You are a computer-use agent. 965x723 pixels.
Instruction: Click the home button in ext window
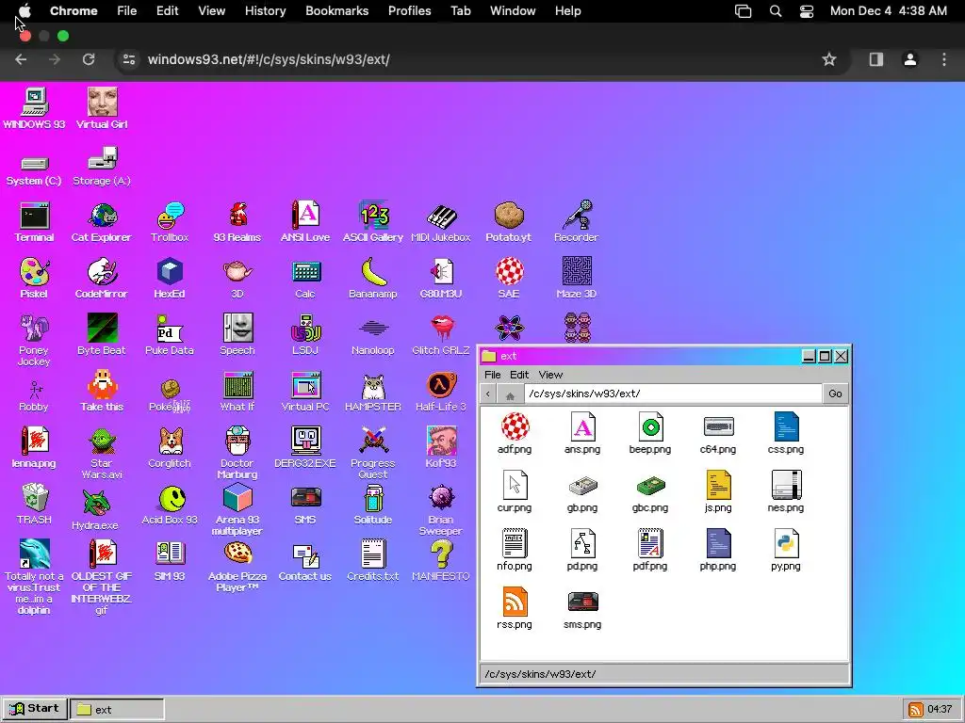(510, 394)
